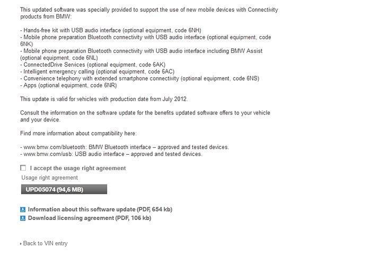
Task: Click the 'Hands-free kit with USB audio interface' line
Action: pos(110,30)
